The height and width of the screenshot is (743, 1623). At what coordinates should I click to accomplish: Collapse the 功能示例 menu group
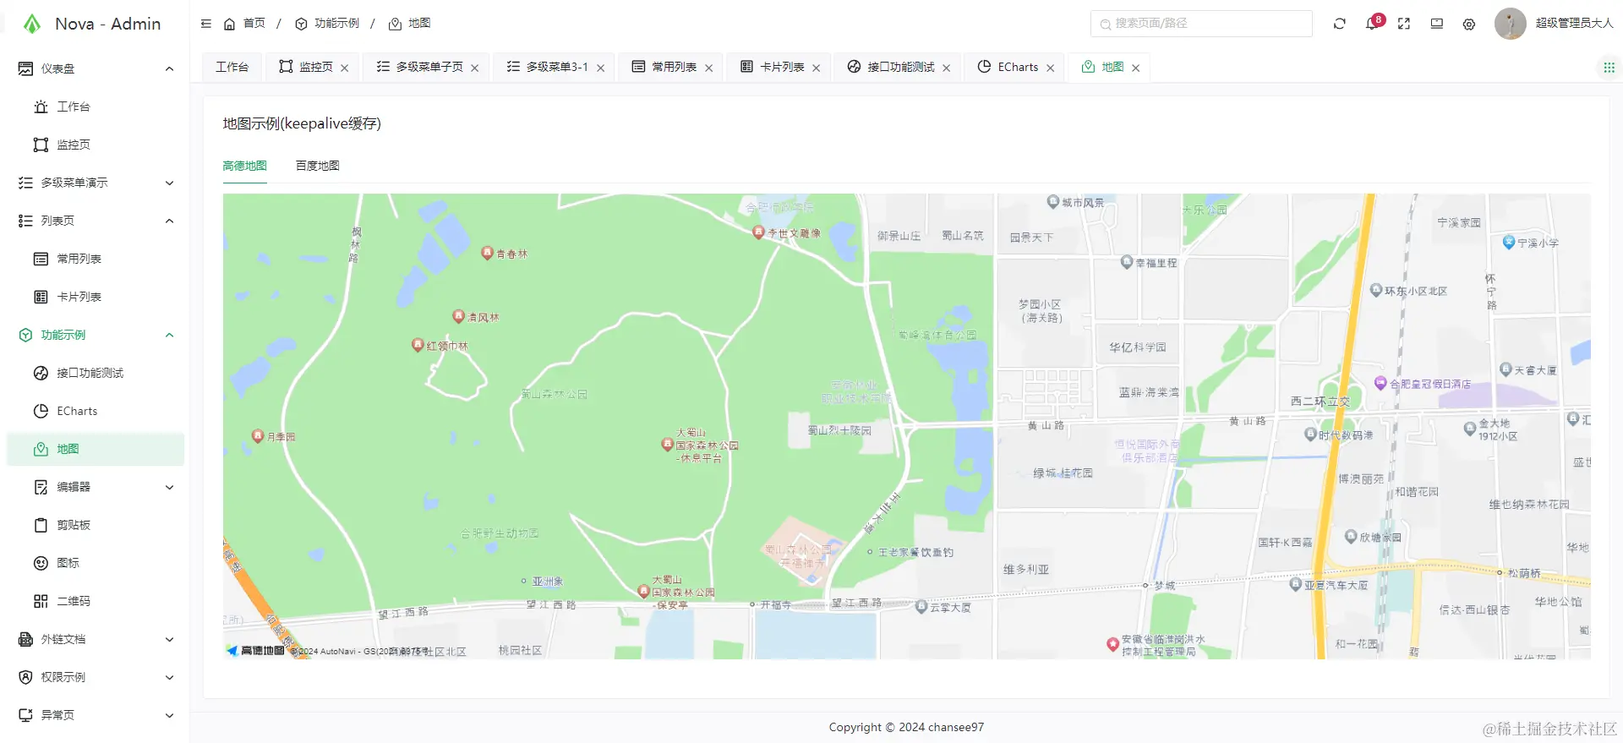click(169, 335)
